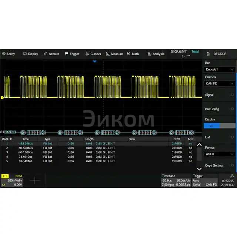Open the Format ASCII dropdown
237x237 pixels.
[x=220, y=154]
